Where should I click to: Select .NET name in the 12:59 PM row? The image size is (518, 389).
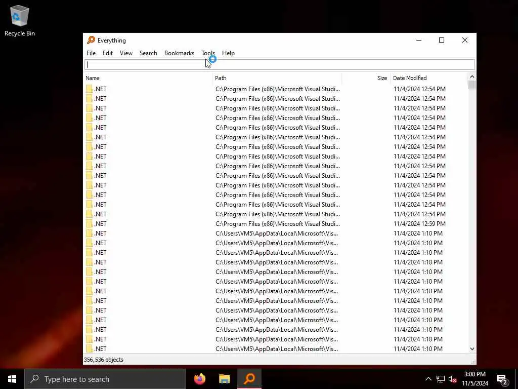[100, 223]
